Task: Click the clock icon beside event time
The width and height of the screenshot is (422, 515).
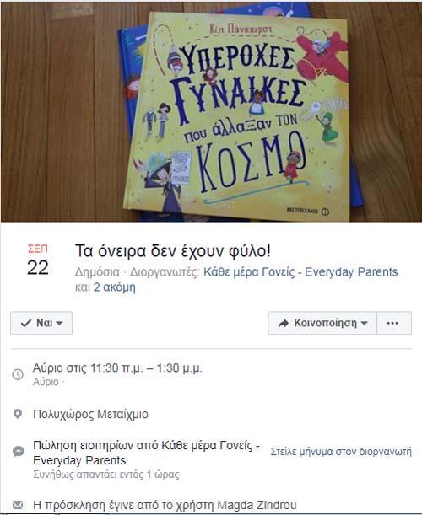Action: [x=18, y=374]
